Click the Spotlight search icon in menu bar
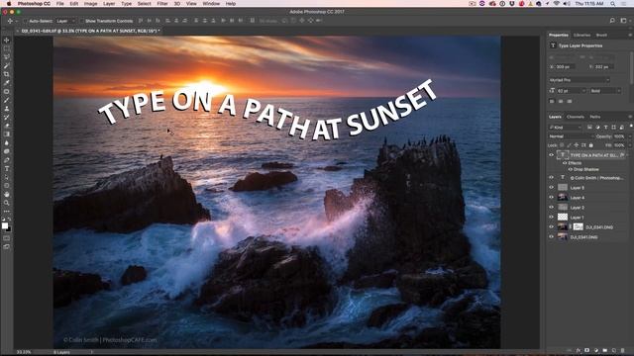The height and width of the screenshot is (356, 634). (613, 3)
